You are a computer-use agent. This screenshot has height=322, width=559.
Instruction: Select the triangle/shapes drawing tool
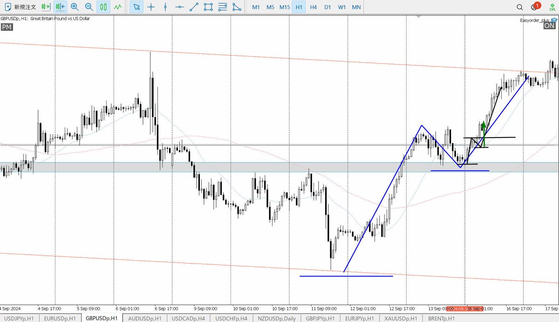coord(237,7)
